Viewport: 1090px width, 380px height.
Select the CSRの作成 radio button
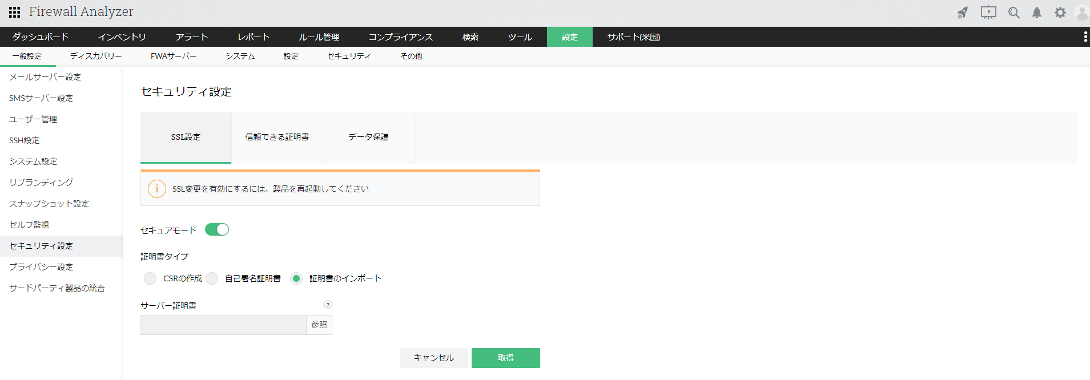(x=150, y=278)
